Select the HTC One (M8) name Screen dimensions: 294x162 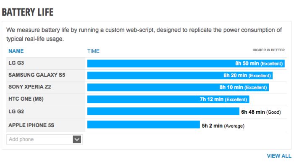tap(26, 99)
